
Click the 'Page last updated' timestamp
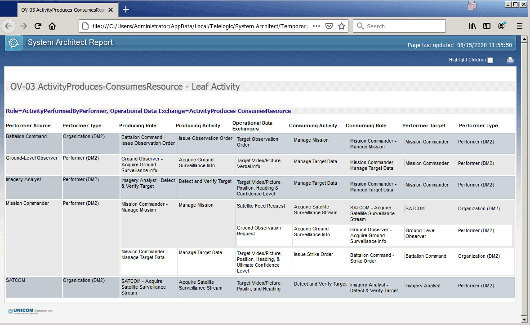click(459, 45)
